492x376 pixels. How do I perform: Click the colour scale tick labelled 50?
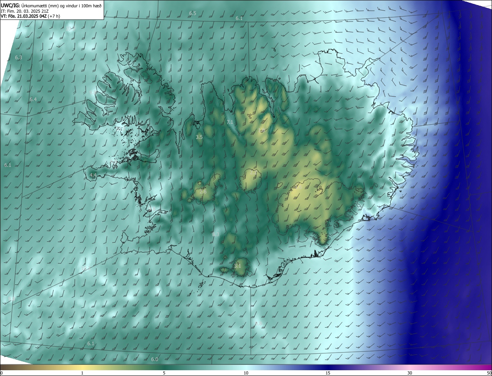(x=489, y=373)
